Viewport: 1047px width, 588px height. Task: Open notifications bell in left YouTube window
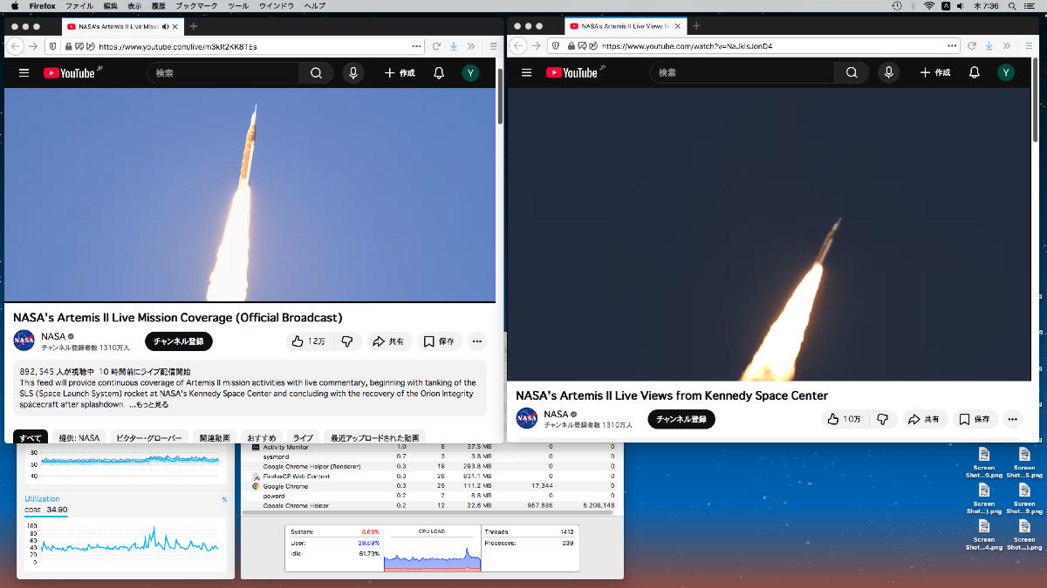click(439, 73)
